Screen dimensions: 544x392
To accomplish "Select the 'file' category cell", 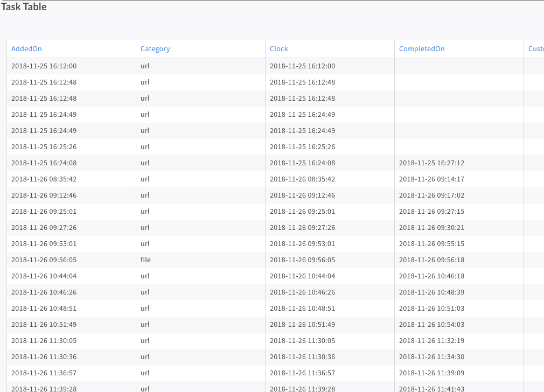I will [x=145, y=260].
